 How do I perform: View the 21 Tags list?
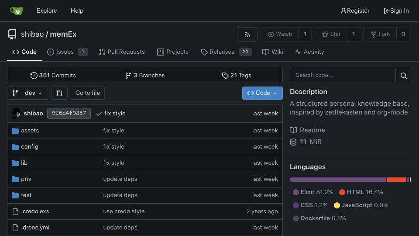pos(237,76)
